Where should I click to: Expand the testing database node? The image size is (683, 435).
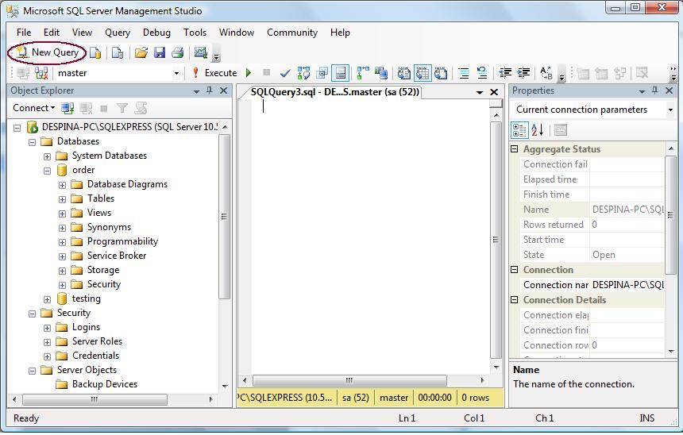47,299
